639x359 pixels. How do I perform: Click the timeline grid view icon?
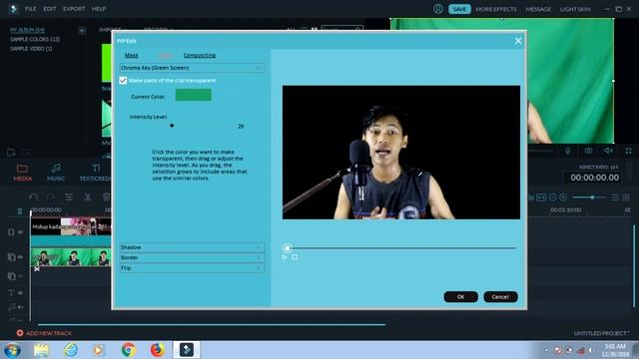[626, 197]
